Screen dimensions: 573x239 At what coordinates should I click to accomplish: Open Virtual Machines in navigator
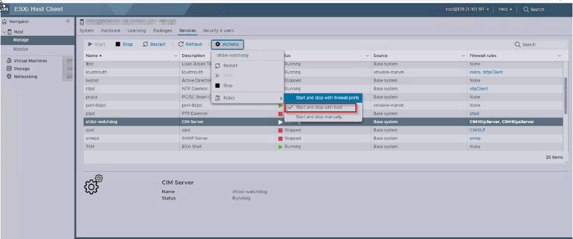tap(31, 61)
